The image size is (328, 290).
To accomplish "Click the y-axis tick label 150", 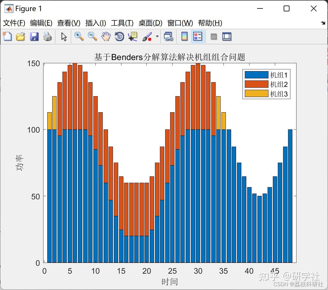I will click(34, 64).
